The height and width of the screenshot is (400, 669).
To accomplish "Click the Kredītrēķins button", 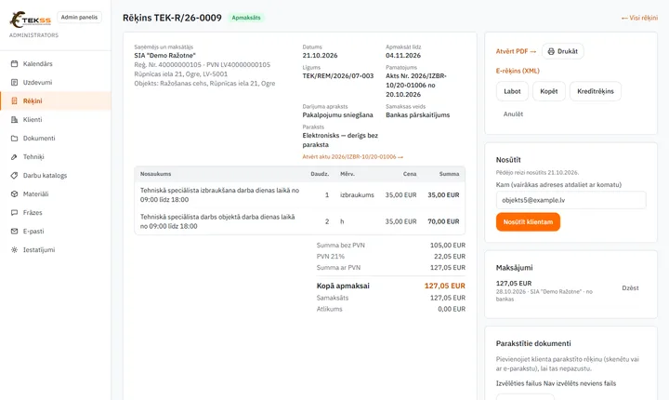I will click(596, 91).
